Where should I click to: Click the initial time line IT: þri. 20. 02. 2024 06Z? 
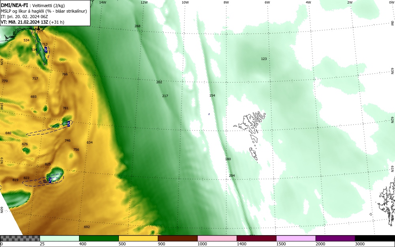pos(24,17)
